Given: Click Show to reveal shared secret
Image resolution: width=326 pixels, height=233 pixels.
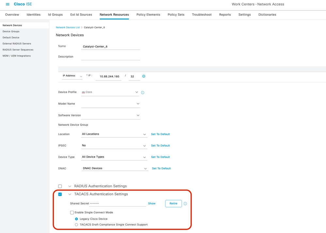Looking at the screenshot, I should pos(152,204).
